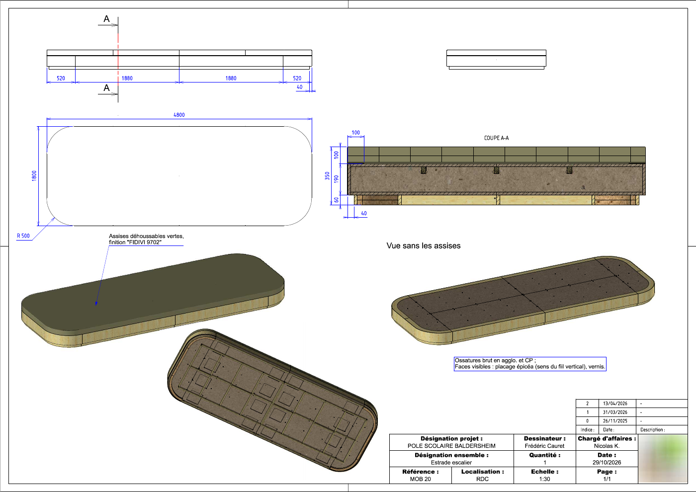Click the 'Ossatures brut en agglo. et CP' note

(x=530, y=364)
